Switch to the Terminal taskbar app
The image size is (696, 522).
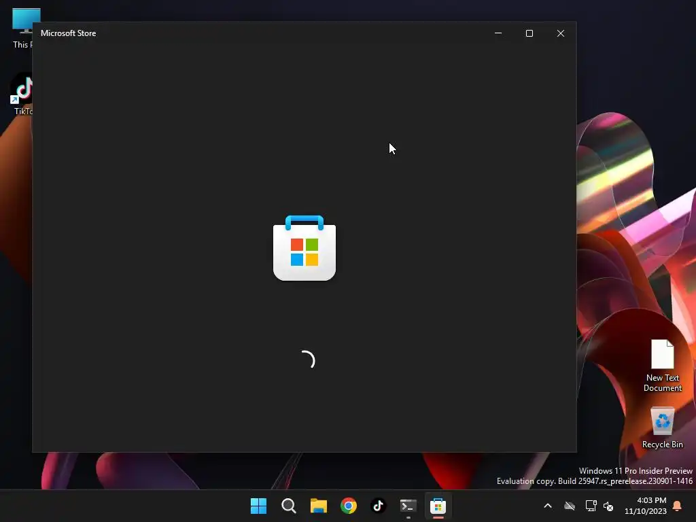pos(408,506)
